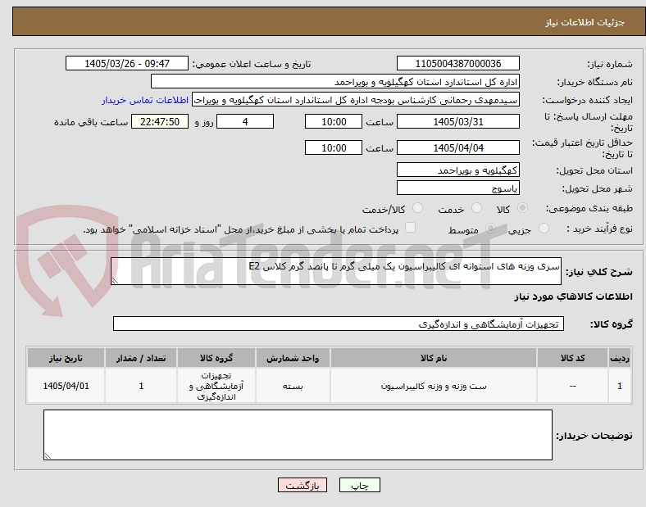Select the جزیی purchase type radio

[544, 228]
